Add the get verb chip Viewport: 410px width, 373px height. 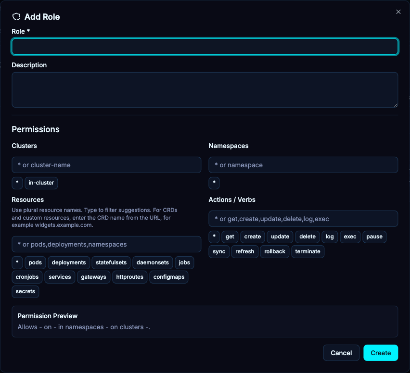(x=230, y=236)
